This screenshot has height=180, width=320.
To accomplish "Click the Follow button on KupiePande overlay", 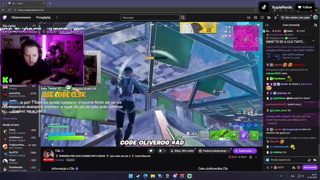I will [x=304, y=7].
